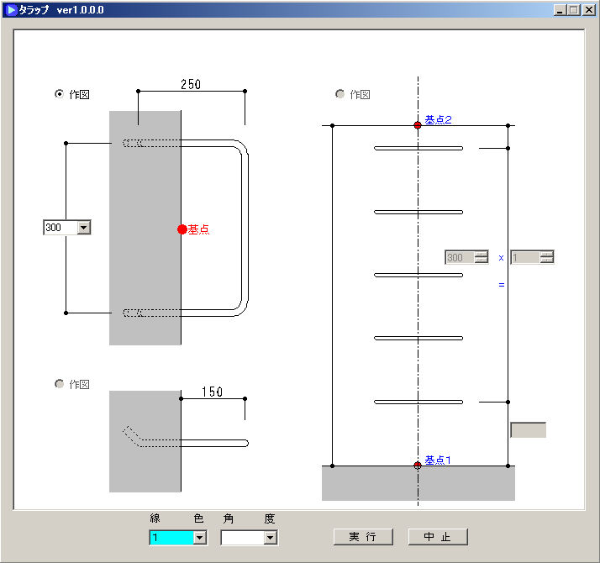Minimize the タラップ window
Screen dimensions: 600x563
pos(561,9)
